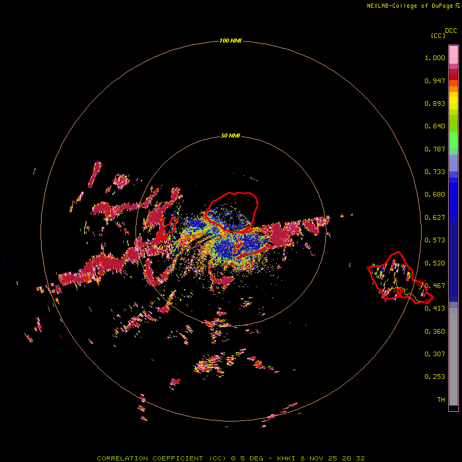Image resolution: width=462 pixels, height=462 pixels.
Task: Click the 0.467 colorbar value
Action: [435, 286]
